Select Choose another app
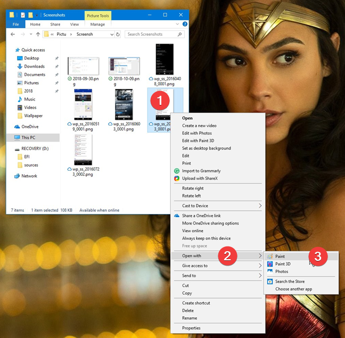 294,289
